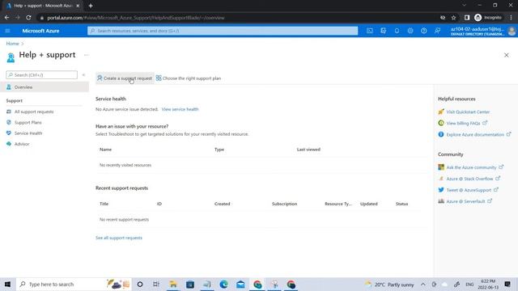Open Task View on the taskbar
The image size is (518, 291).
point(156,285)
